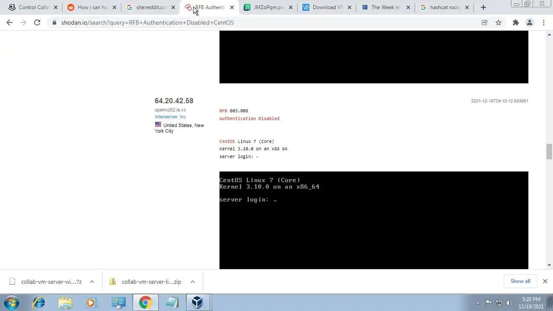The image size is (553, 311).
Task: Click the 'Kernel 3.10.0 on an x86 64' text
Action: [x=253, y=149]
